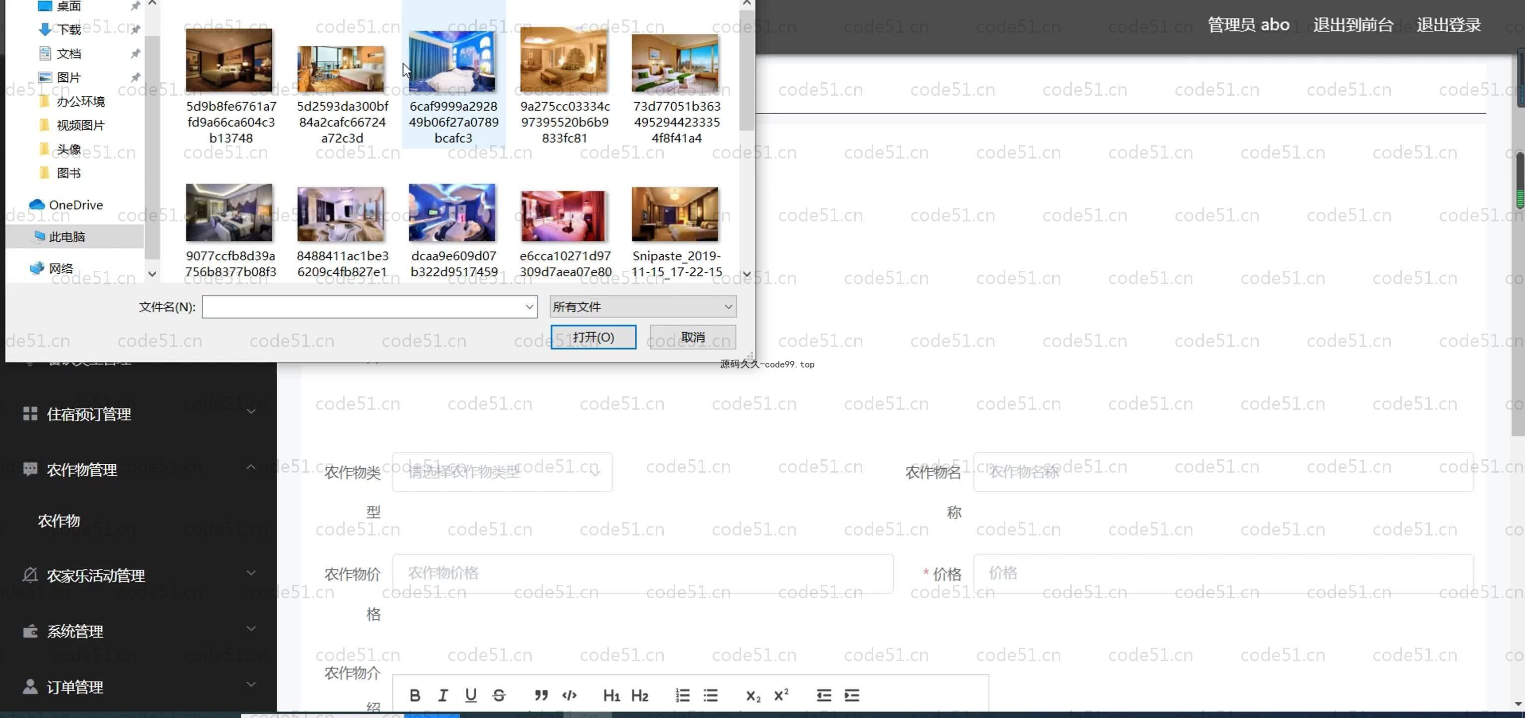The width and height of the screenshot is (1525, 718).
Task: Select image file starting with 8488411ac1be3
Action: tap(342, 231)
